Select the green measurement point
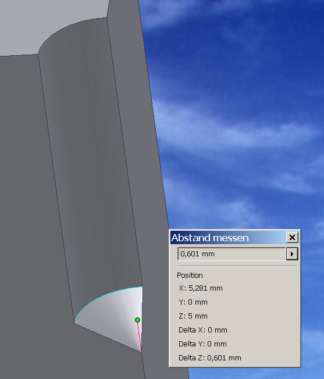Screen dimensions: 324x379 (x=138, y=320)
